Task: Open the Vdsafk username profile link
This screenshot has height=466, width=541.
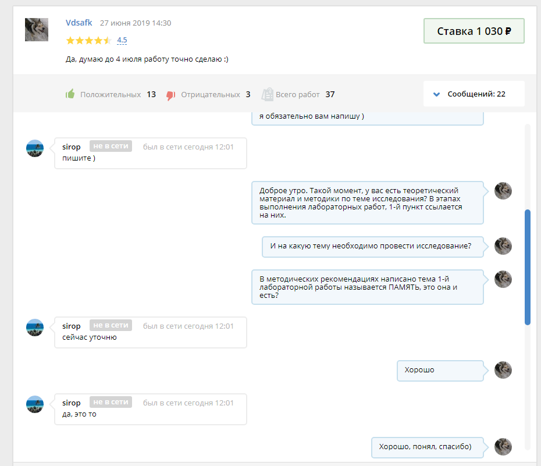Action: click(79, 23)
